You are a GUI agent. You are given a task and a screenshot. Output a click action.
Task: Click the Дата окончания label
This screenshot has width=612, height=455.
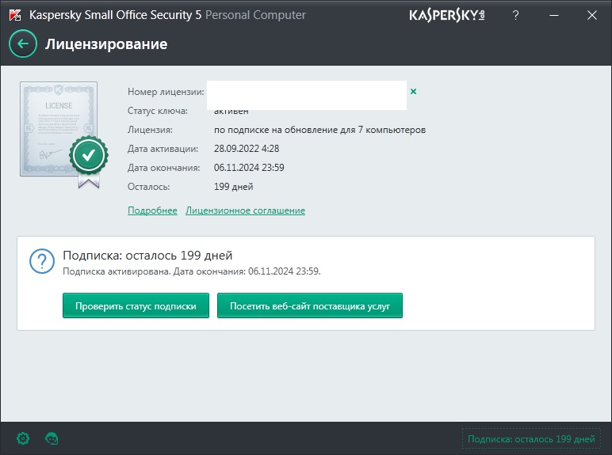coord(164,168)
